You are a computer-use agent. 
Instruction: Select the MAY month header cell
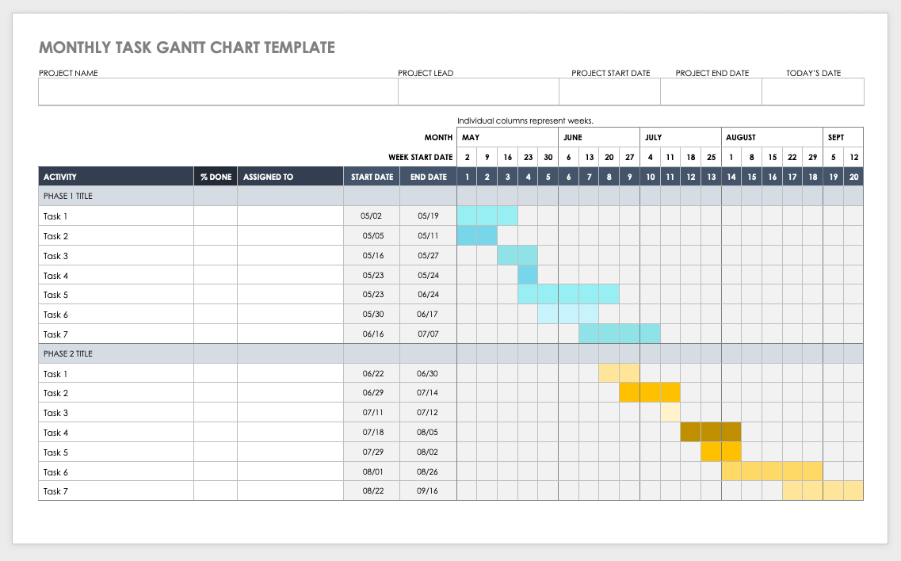(507, 136)
